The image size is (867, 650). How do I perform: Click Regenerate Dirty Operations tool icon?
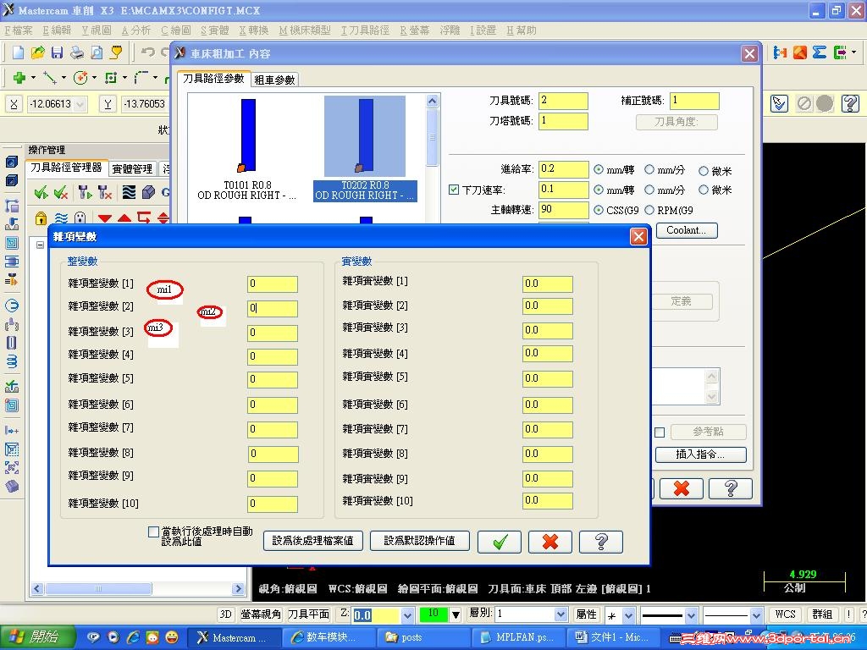104,192
